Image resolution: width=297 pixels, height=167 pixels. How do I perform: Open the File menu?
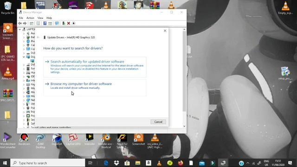(21, 18)
